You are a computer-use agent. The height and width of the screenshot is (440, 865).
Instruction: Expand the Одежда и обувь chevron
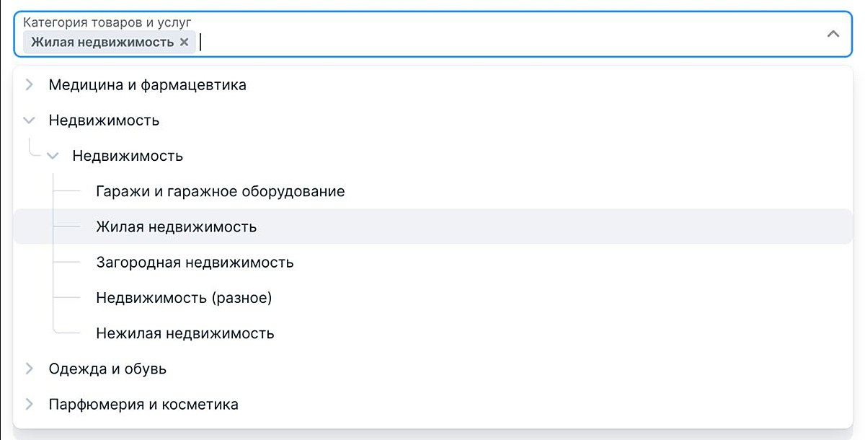[x=30, y=369]
